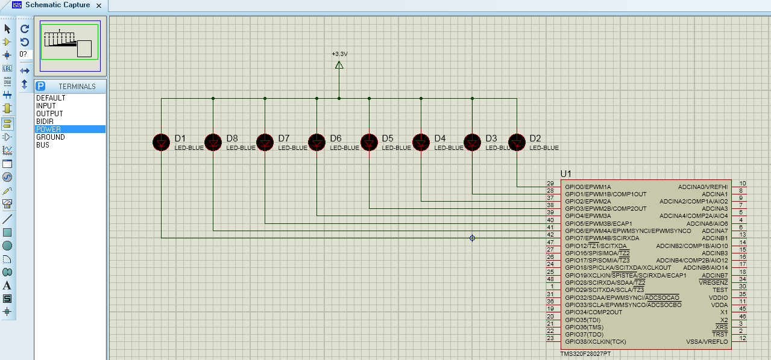Screen dimensions: 771x360
Task: Click the GPIO0/EPWM1A pin label
Action: click(588, 187)
